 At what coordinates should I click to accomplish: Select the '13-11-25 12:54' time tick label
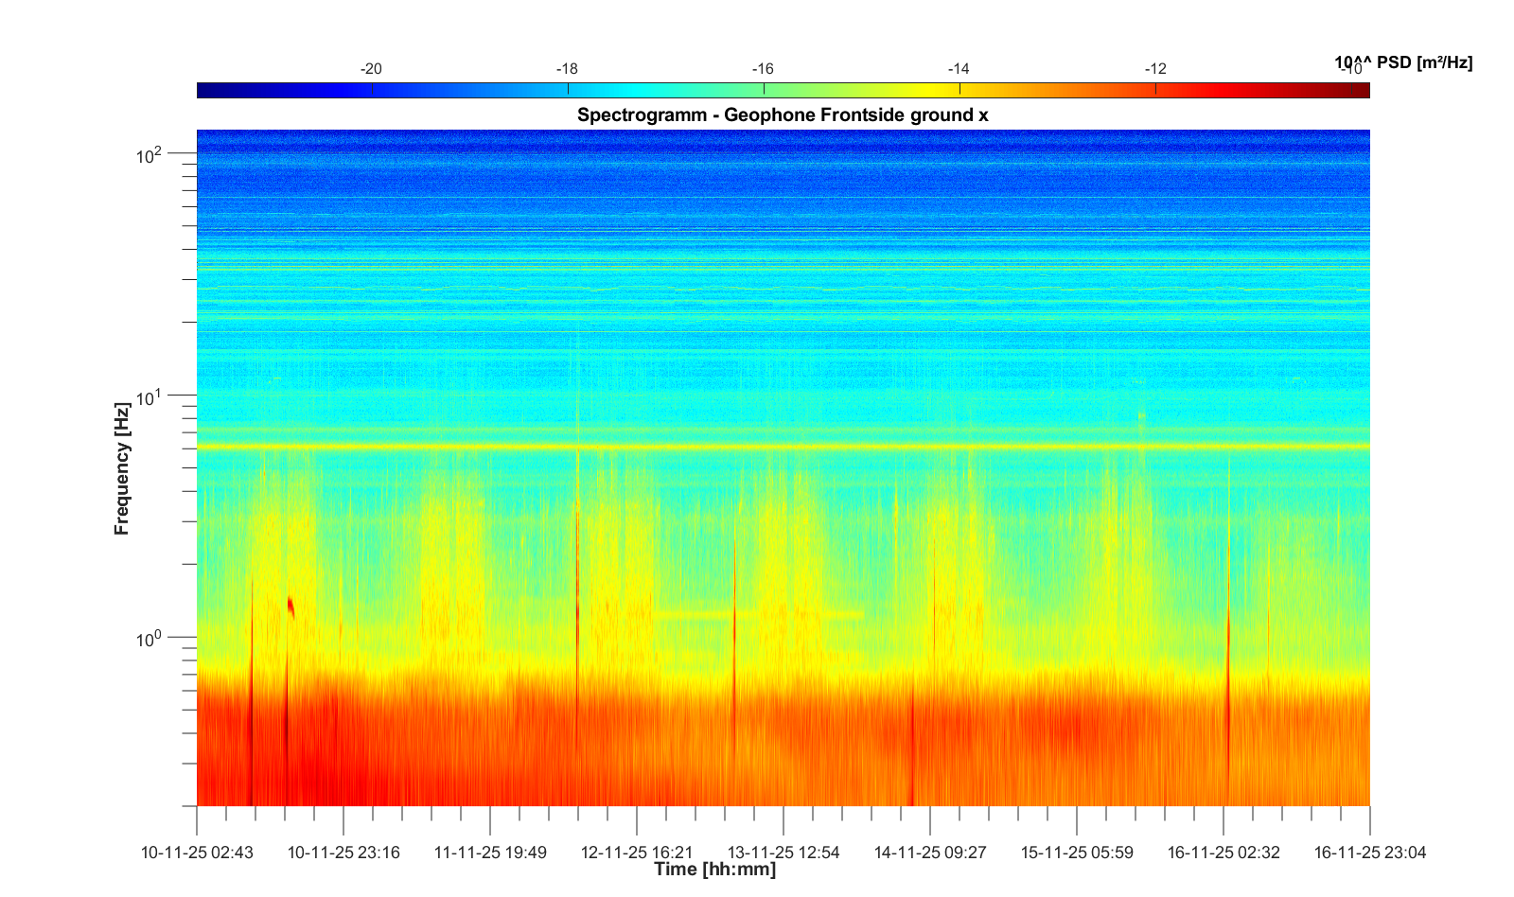coord(783,853)
